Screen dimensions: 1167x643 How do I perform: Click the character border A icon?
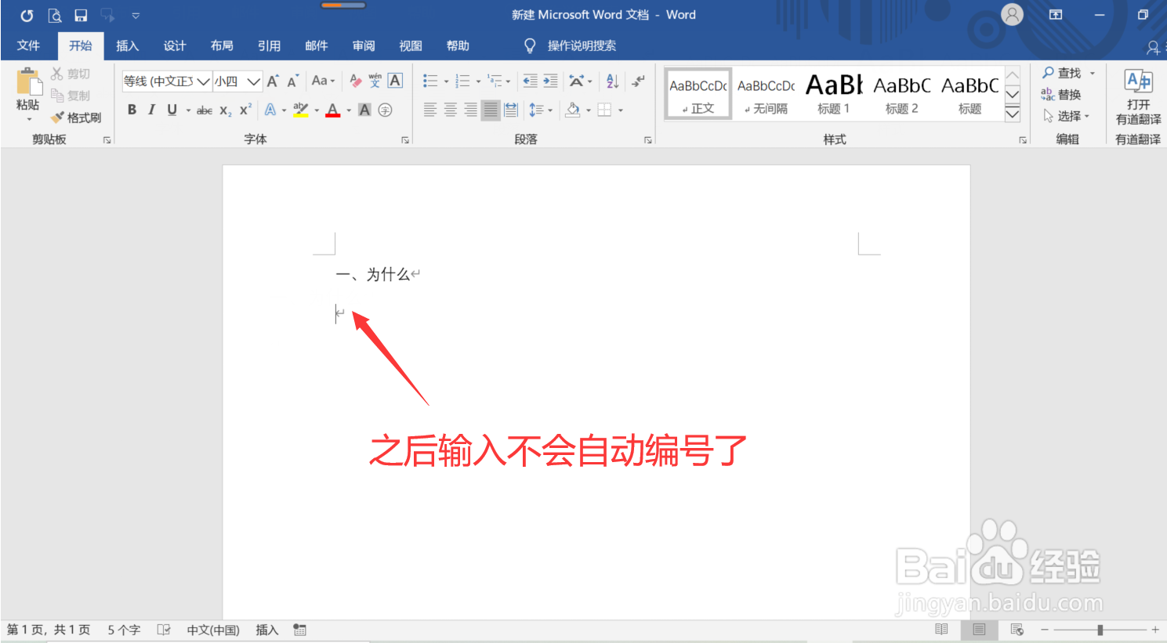395,81
